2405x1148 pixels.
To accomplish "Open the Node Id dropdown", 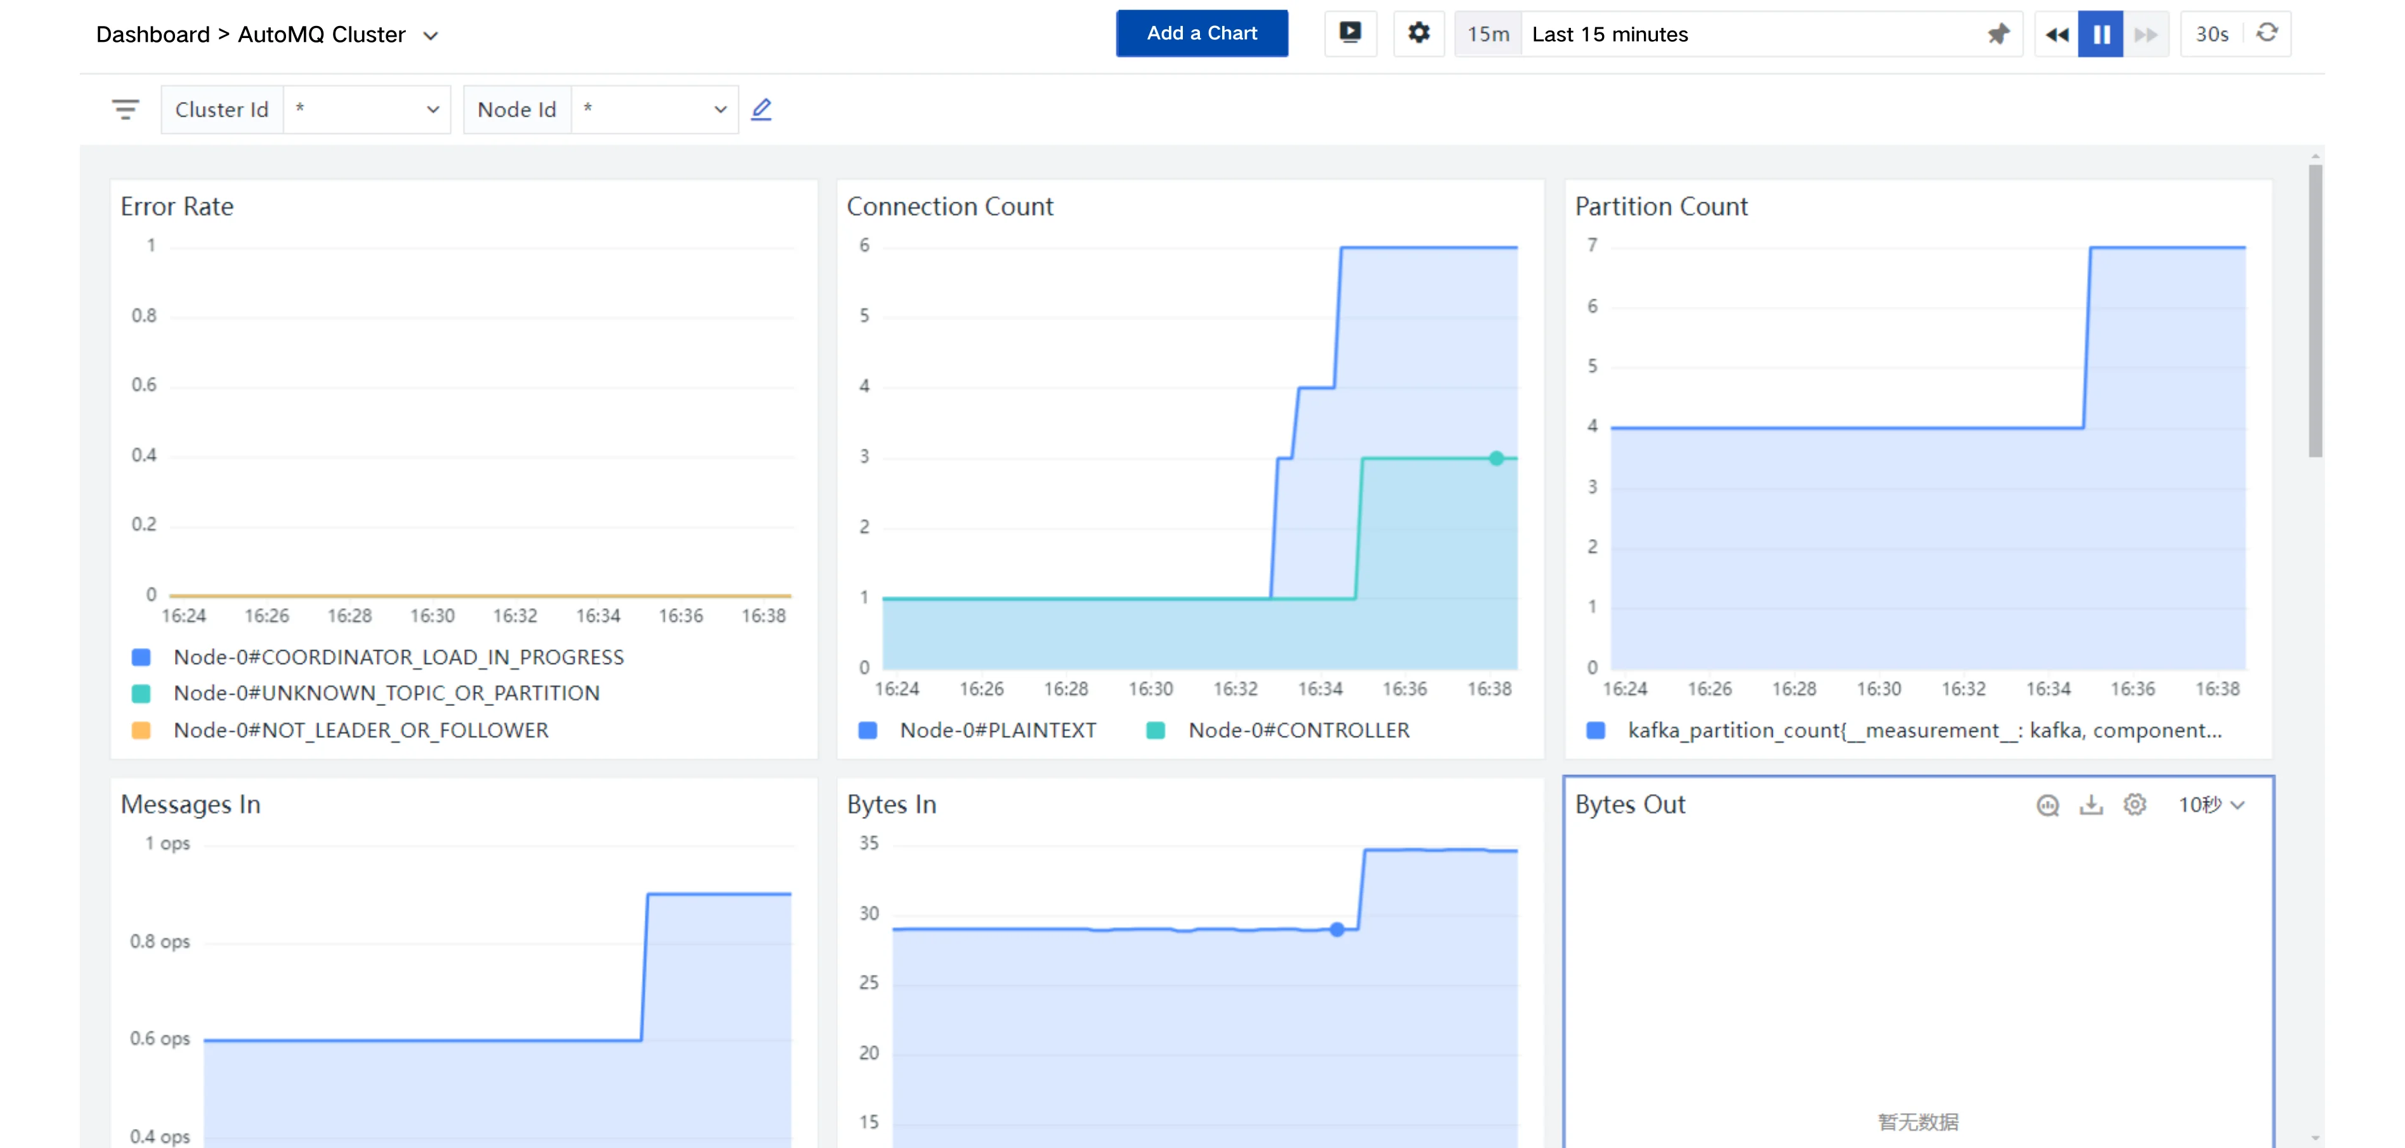I will coord(653,109).
